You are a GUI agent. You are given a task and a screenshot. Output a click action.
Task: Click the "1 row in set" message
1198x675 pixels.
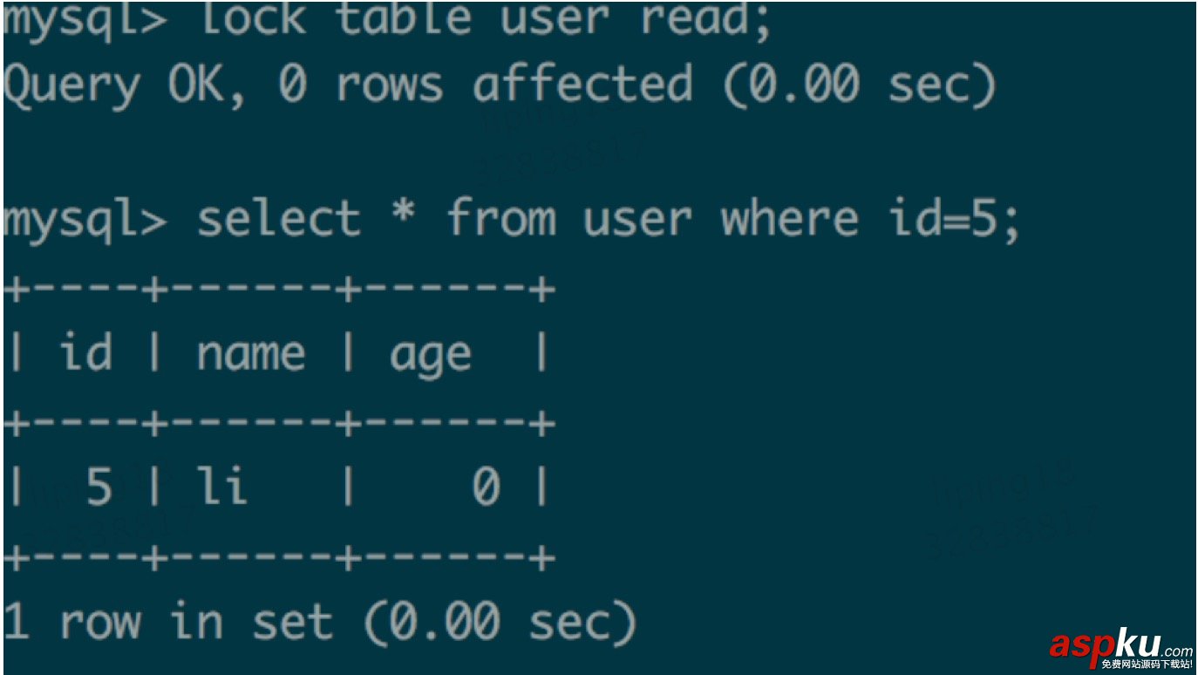tap(168, 622)
